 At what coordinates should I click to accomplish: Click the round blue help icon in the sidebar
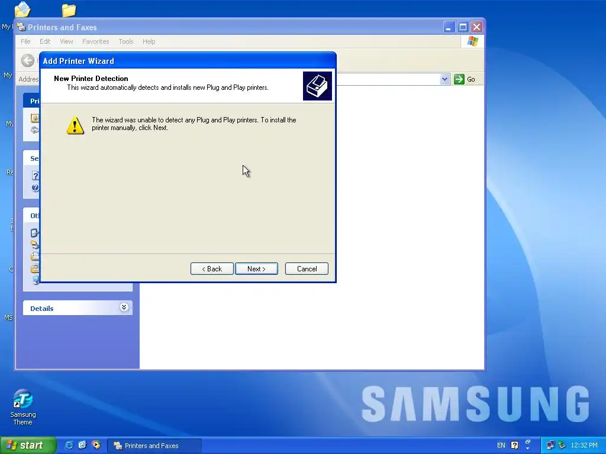[x=35, y=187]
